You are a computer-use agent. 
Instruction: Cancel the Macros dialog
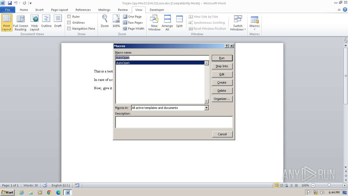222,134
